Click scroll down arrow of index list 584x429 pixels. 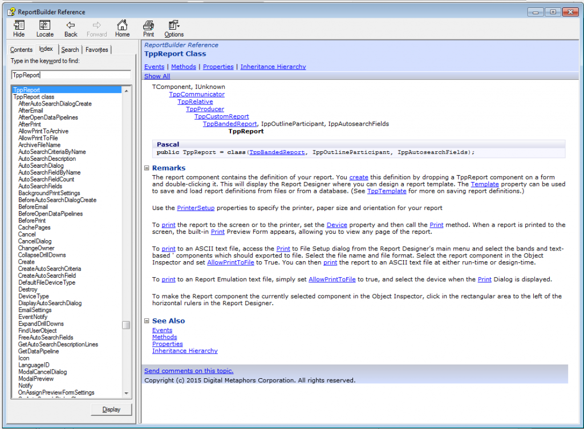coord(126,393)
